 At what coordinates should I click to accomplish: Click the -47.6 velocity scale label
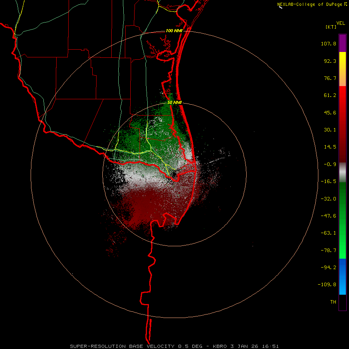click(x=328, y=216)
